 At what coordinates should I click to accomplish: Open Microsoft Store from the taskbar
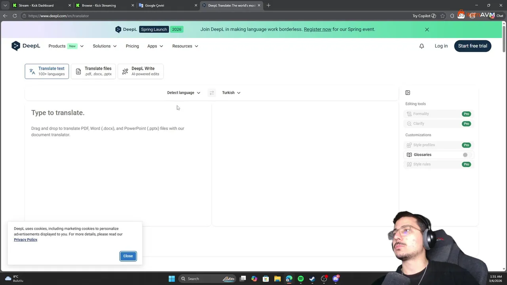pos(266,279)
